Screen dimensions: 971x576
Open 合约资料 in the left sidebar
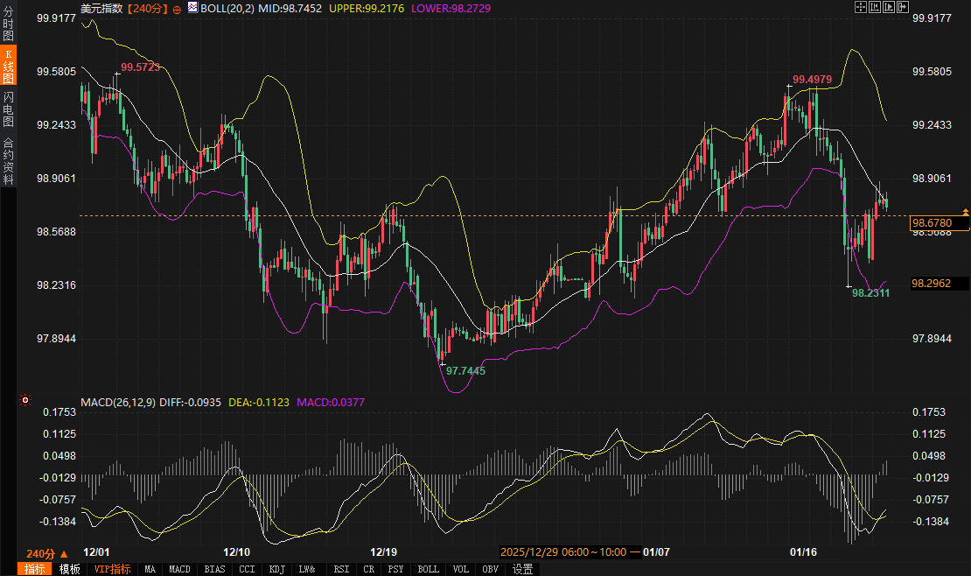[x=8, y=161]
